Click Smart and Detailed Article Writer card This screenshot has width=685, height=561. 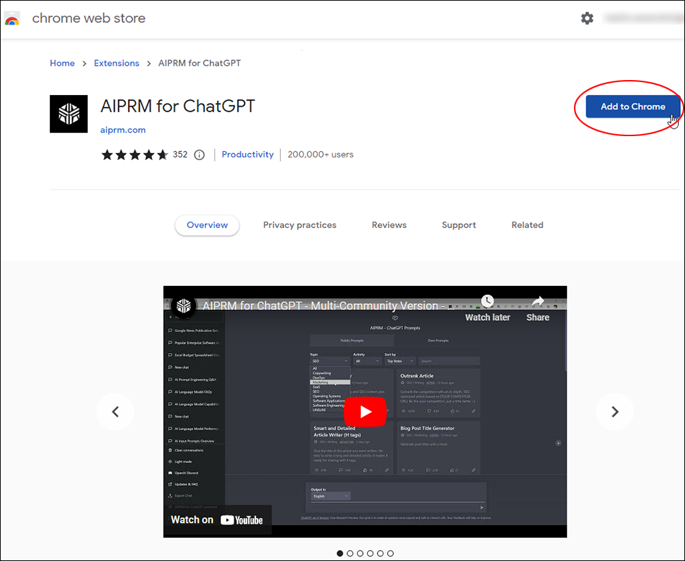point(351,447)
